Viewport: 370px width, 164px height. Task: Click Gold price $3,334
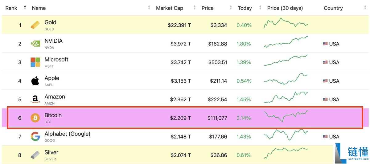click(219, 25)
